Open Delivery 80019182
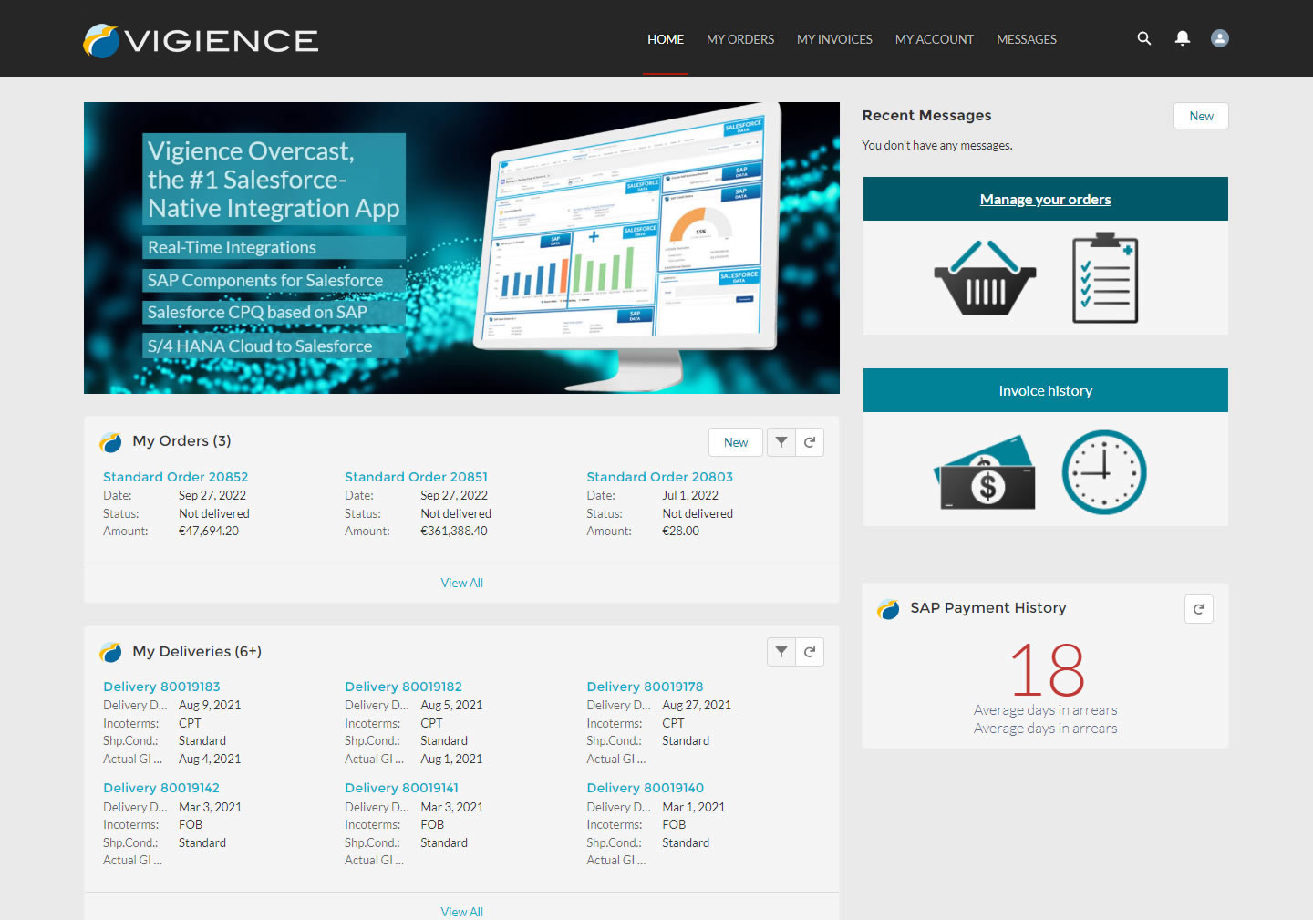The image size is (1313, 920). (403, 687)
